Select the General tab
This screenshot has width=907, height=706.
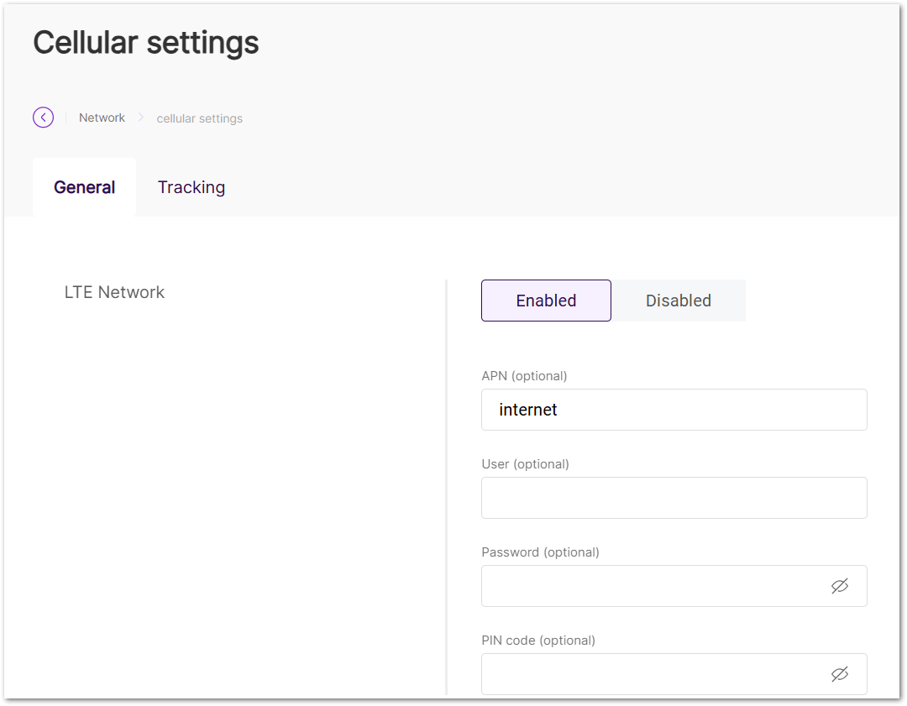[x=84, y=187]
